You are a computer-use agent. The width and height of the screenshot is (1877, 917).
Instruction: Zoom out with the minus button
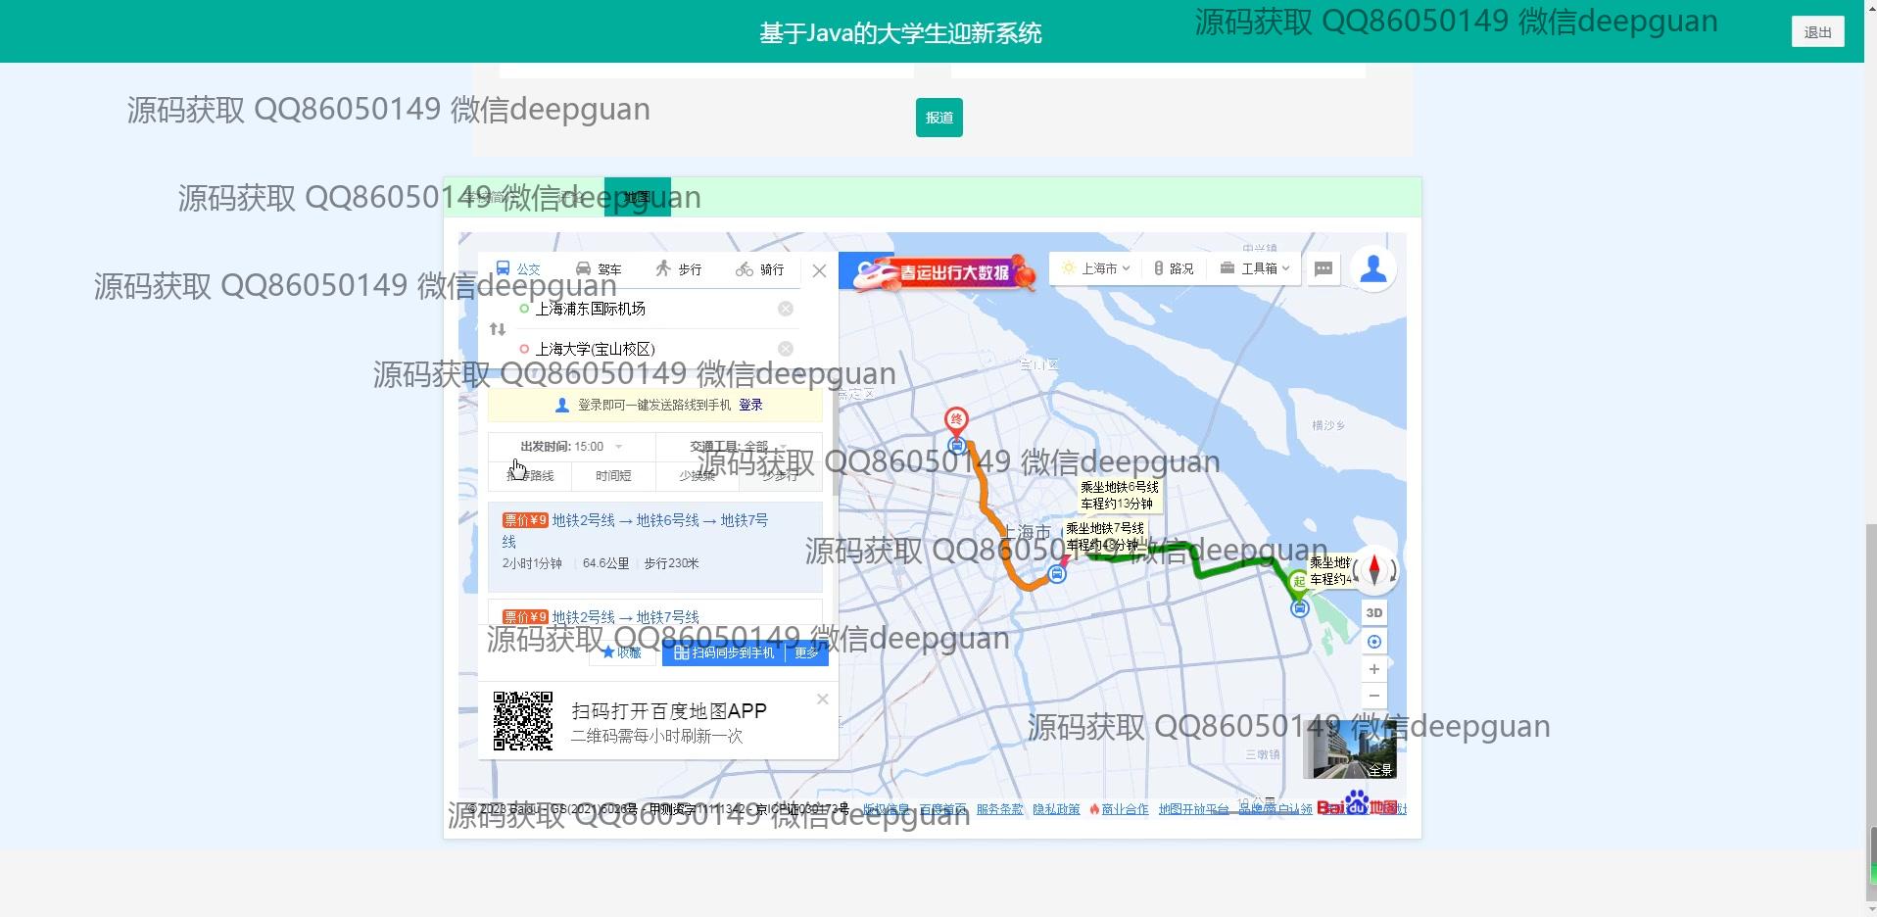pos(1374,696)
